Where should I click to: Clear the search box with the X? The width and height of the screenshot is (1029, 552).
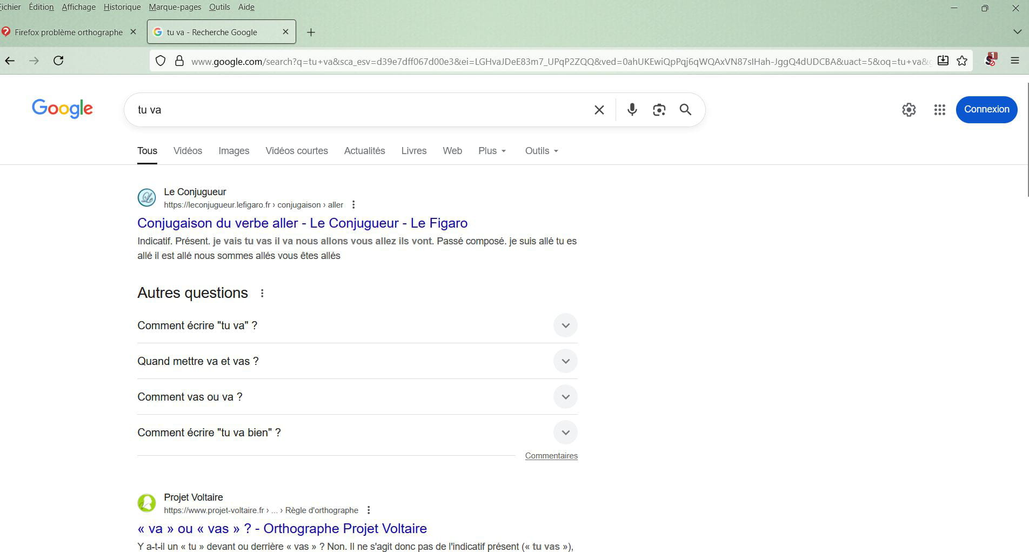coord(599,110)
